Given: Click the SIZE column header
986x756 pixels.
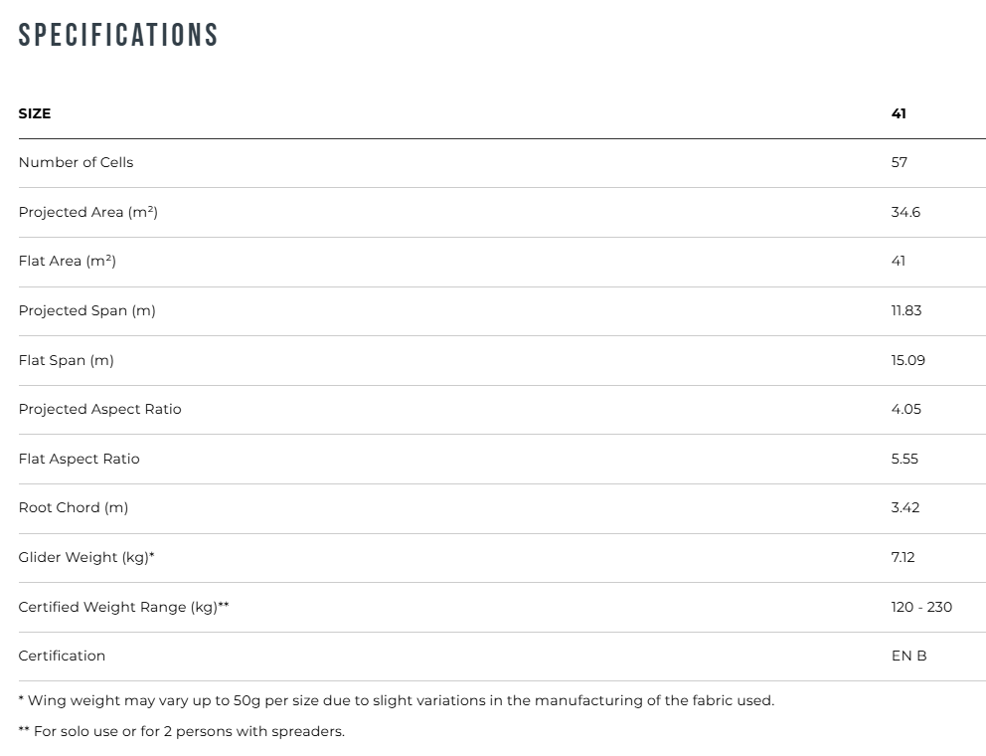Looking at the screenshot, I should [x=35, y=113].
